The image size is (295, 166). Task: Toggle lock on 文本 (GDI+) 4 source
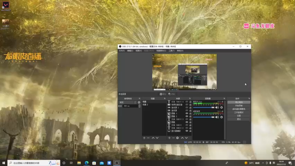coord(190,102)
